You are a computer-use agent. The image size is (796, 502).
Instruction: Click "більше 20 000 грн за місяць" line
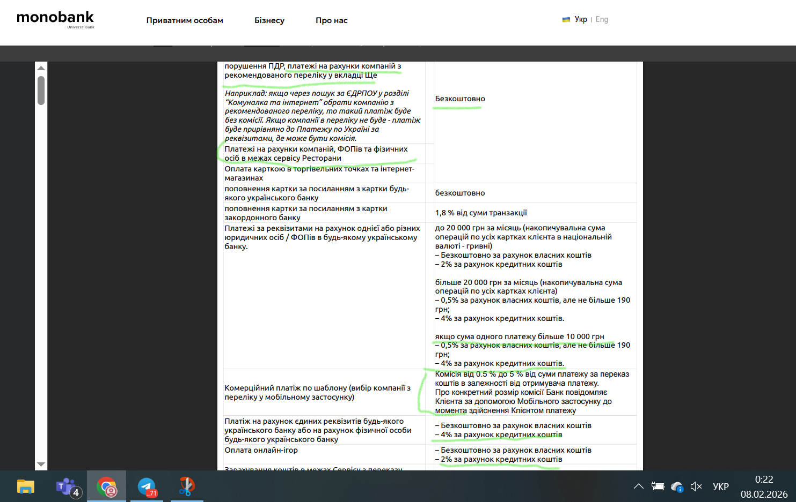[x=529, y=282]
